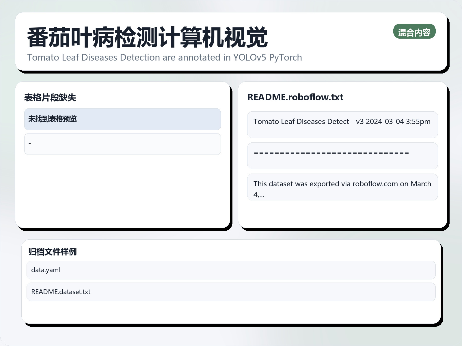Click the dash placeholder row below the notice

(x=122, y=144)
